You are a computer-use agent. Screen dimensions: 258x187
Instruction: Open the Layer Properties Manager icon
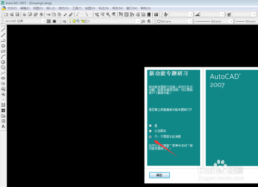click(64, 21)
